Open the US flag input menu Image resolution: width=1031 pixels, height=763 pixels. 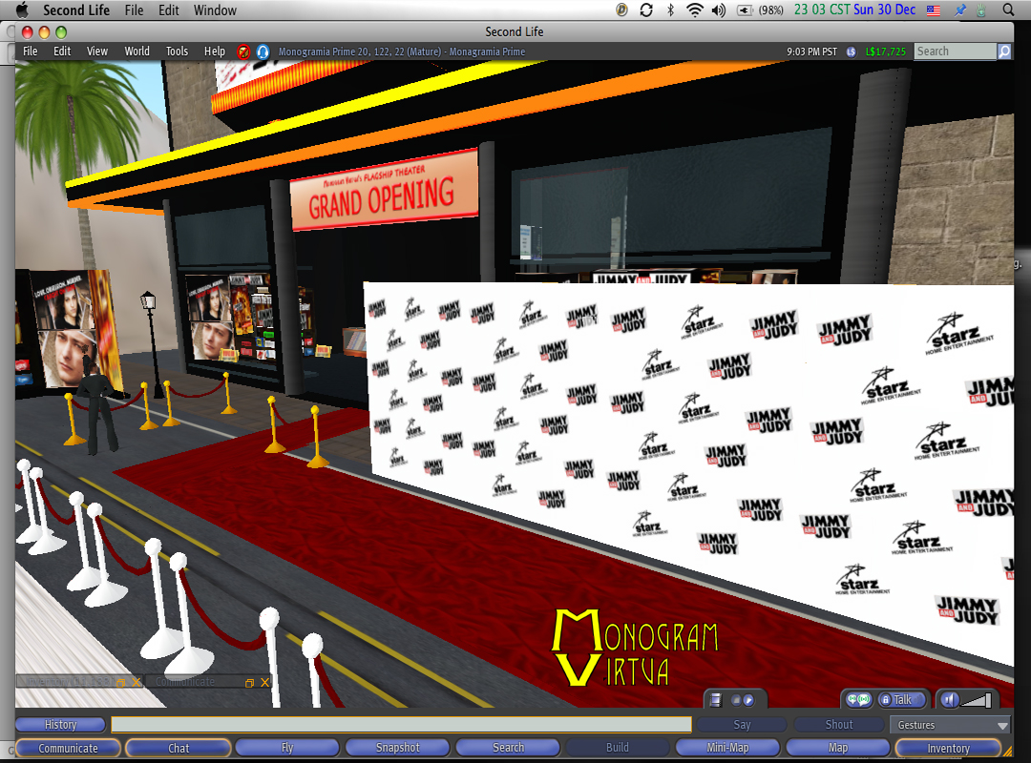(x=933, y=10)
